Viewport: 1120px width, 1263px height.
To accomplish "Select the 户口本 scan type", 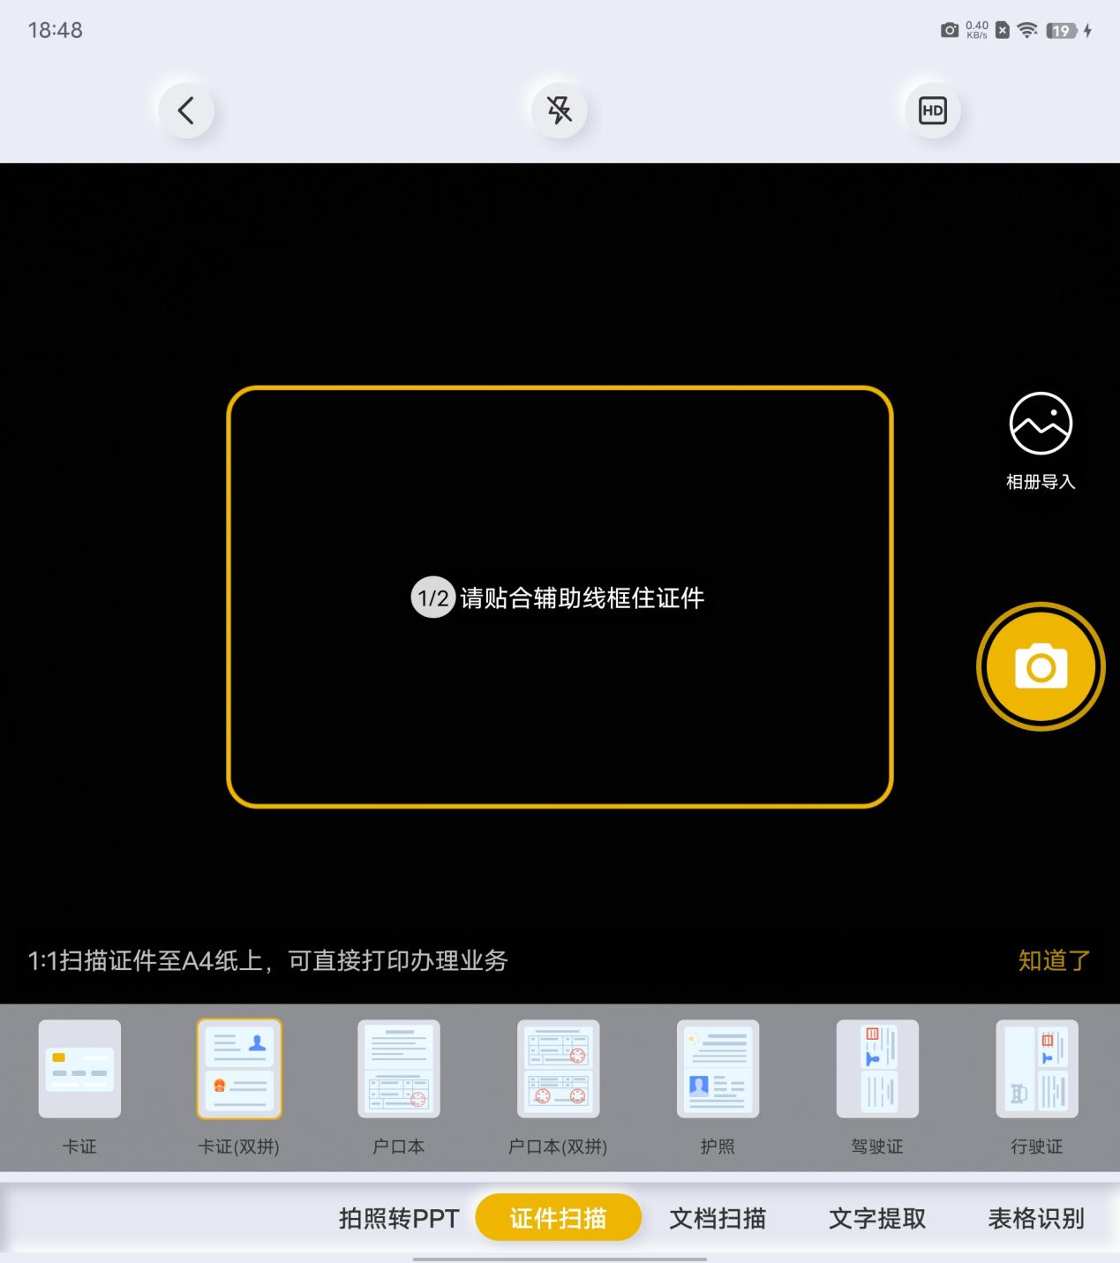I will (399, 1087).
